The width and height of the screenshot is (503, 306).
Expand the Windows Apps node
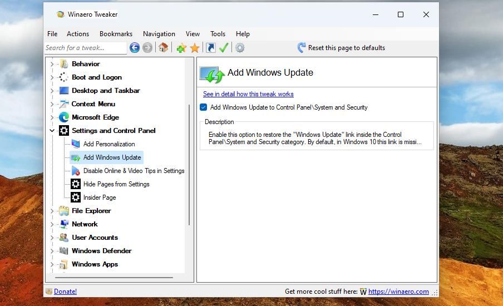[x=52, y=264]
